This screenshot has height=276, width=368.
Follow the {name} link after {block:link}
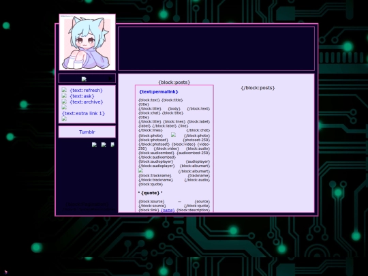tap(168, 210)
